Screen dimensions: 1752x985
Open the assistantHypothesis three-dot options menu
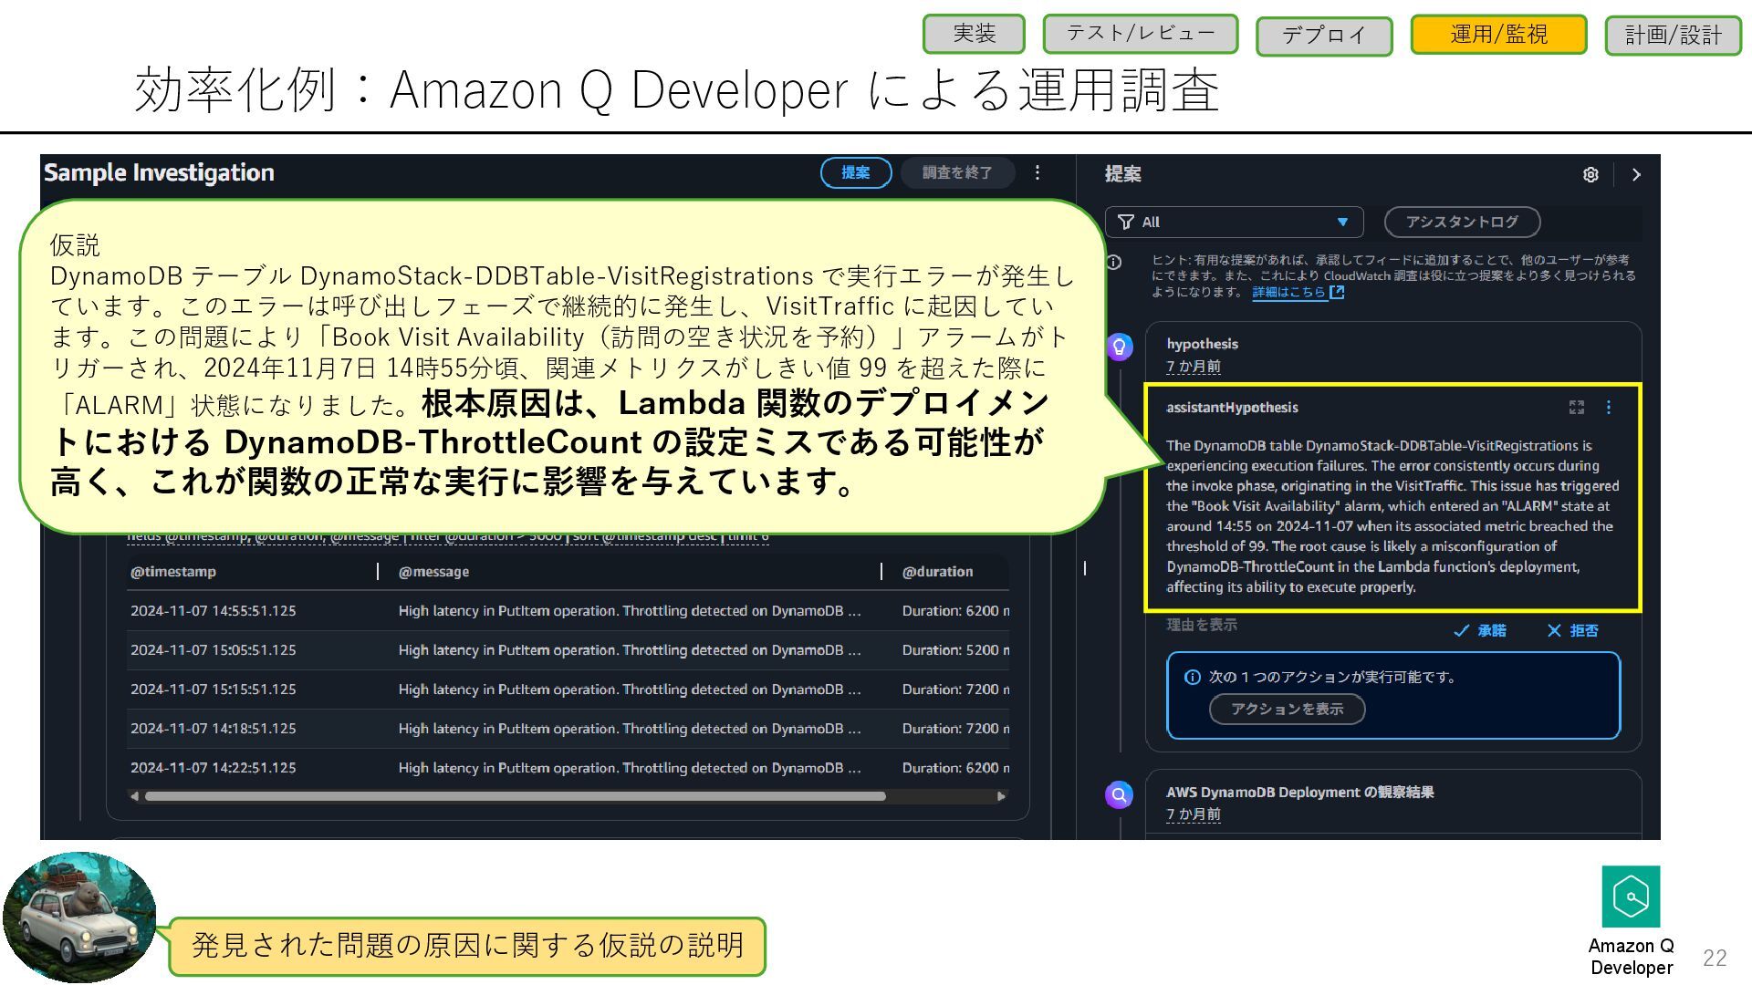click(x=1609, y=408)
